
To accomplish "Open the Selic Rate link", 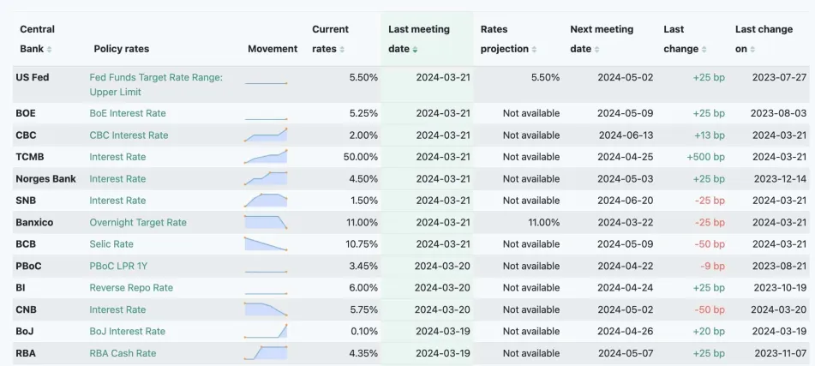I will coord(111,244).
